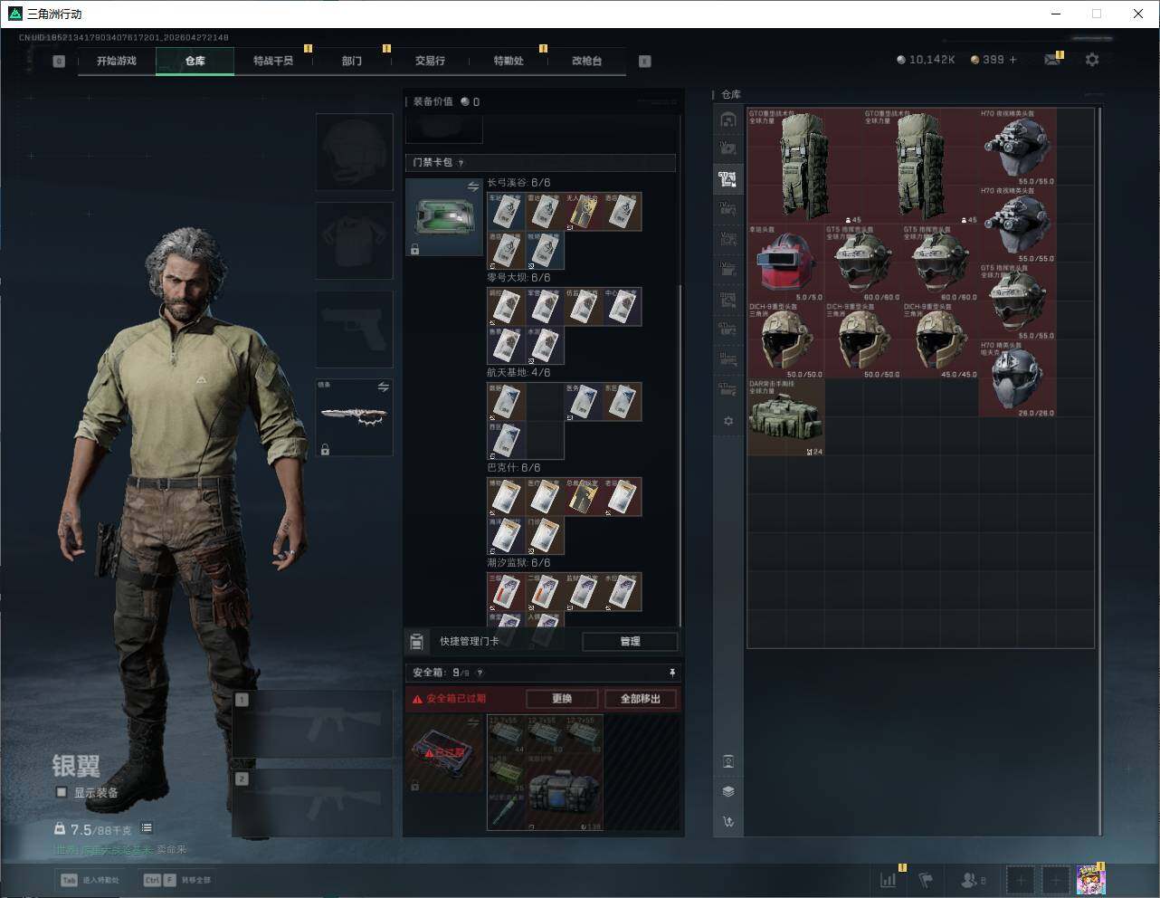Viewport: 1160px width, 898px height.
Task: Open the statistics bar chart icon
Action: point(889,879)
